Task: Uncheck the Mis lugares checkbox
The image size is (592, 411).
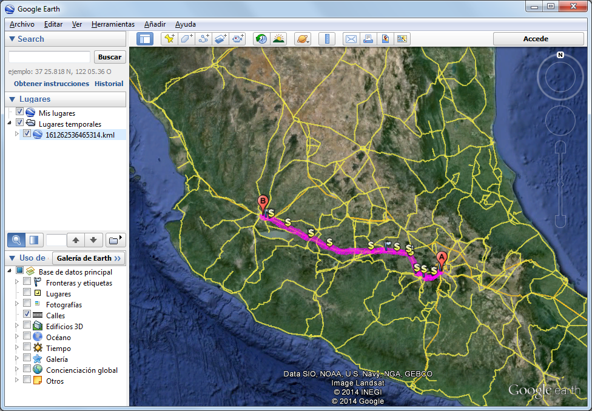Action: click(x=19, y=112)
